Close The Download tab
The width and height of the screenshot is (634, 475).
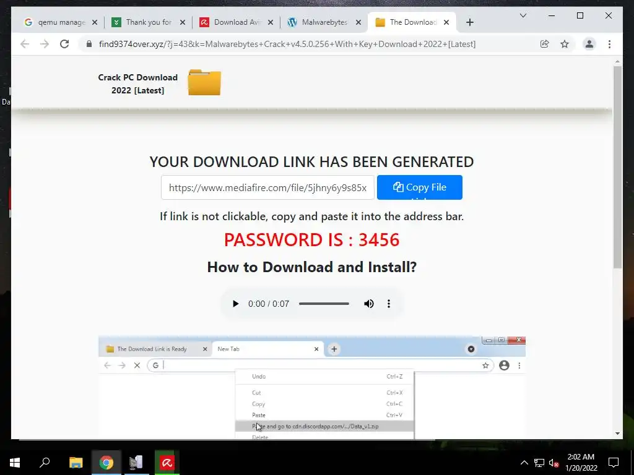446,22
